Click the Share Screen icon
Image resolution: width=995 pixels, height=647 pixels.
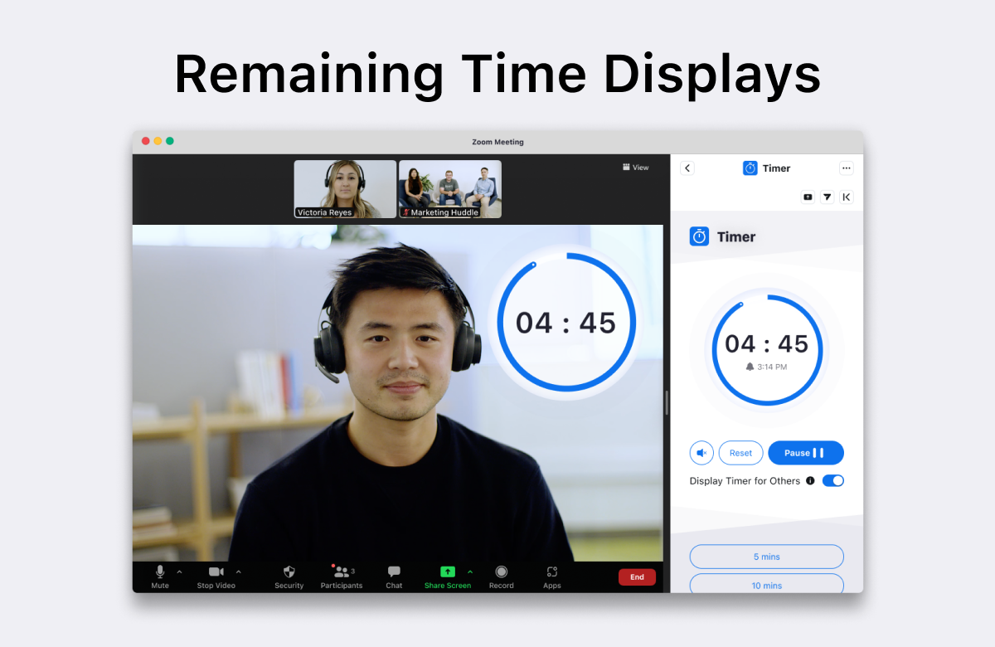point(448,572)
